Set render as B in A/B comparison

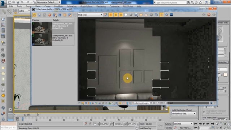[x=65, y=15]
